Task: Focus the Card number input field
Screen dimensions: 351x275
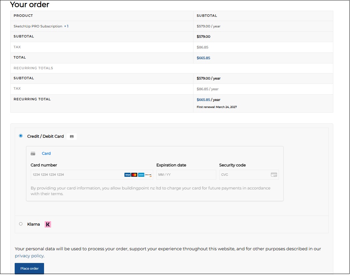Action: 77,175
